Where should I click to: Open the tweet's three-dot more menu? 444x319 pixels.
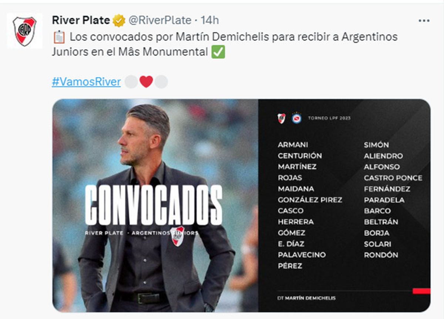[x=424, y=21]
